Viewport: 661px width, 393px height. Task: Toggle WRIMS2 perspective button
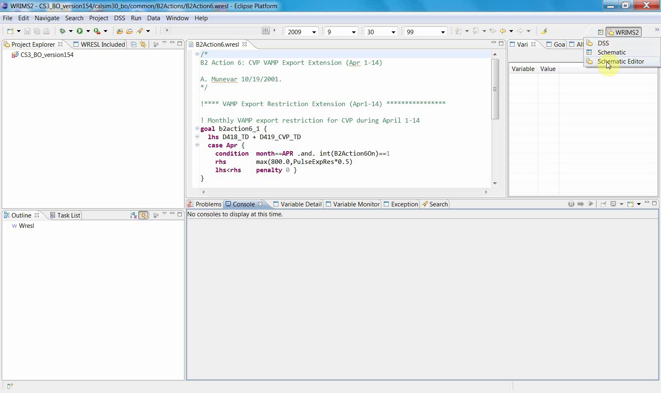pos(623,32)
